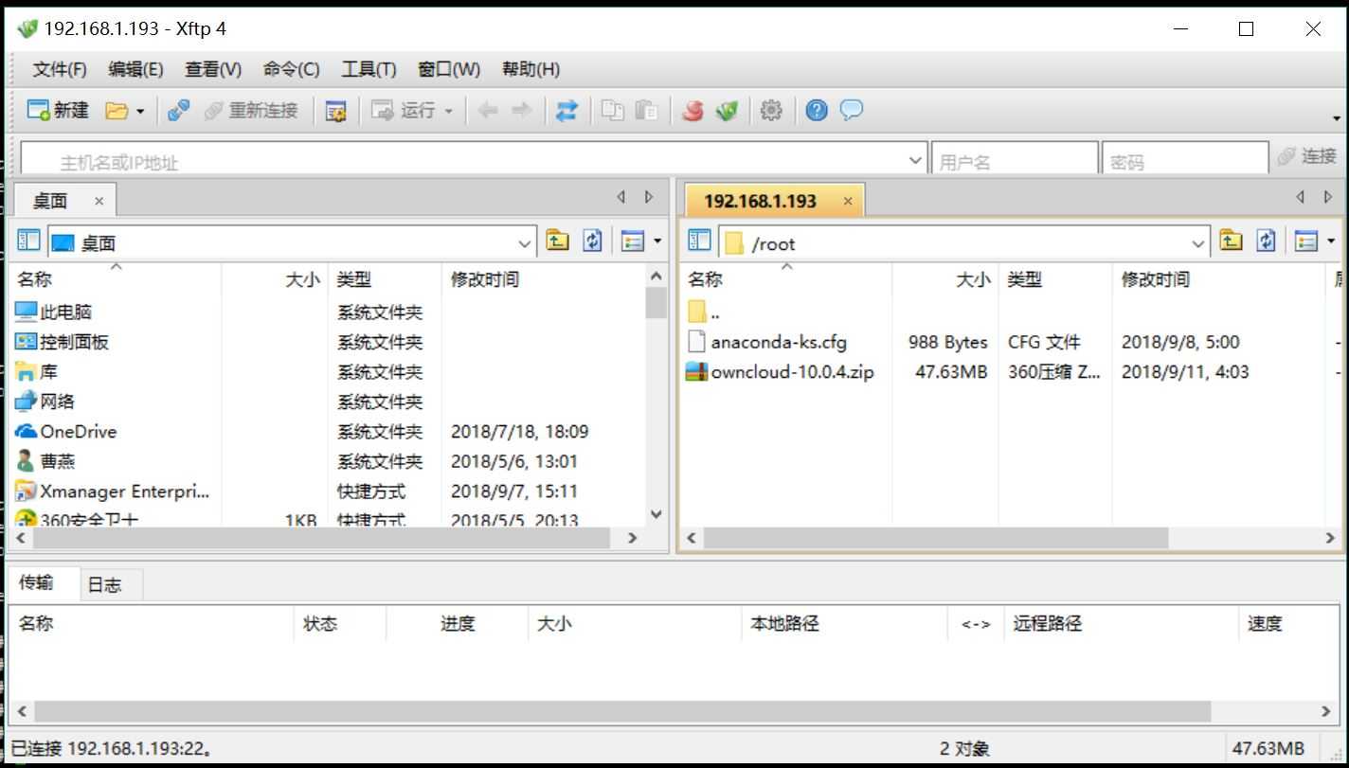Open the options gear icon
Image resolution: width=1349 pixels, height=768 pixels.
tap(771, 111)
